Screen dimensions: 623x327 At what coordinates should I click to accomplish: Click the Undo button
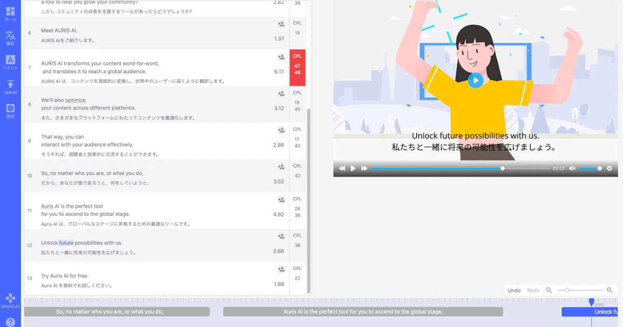(x=514, y=290)
